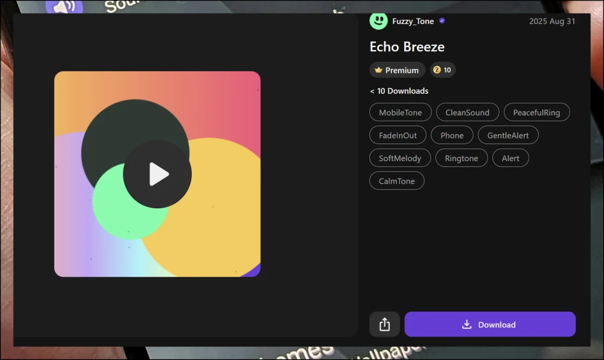Click the 2025 Aug 31 date
Viewport: 604px width, 360px height.
tap(552, 21)
